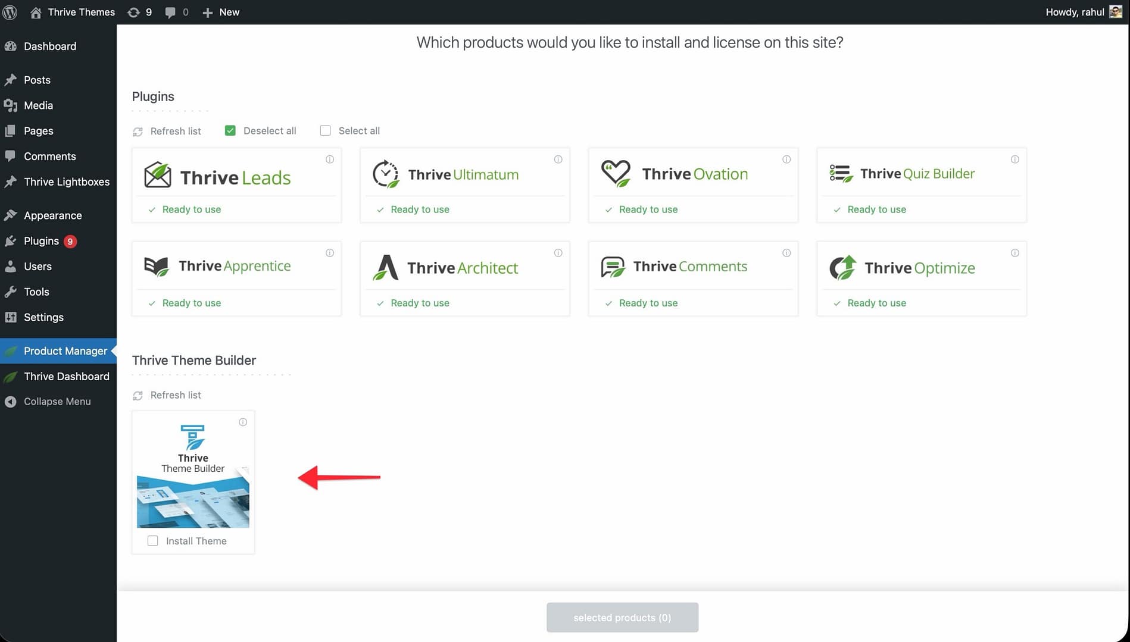Click the WordPress logo icon
Screen dimensions: 1130x642
(10, 12)
